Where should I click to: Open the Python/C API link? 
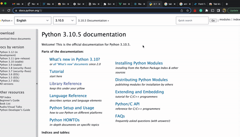click(x=127, y=104)
